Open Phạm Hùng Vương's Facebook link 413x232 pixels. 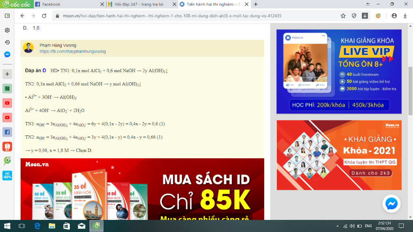[73, 51]
